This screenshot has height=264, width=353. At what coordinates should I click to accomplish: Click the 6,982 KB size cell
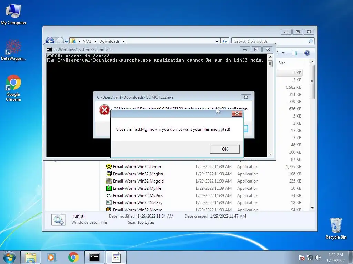pyautogui.click(x=294, y=87)
